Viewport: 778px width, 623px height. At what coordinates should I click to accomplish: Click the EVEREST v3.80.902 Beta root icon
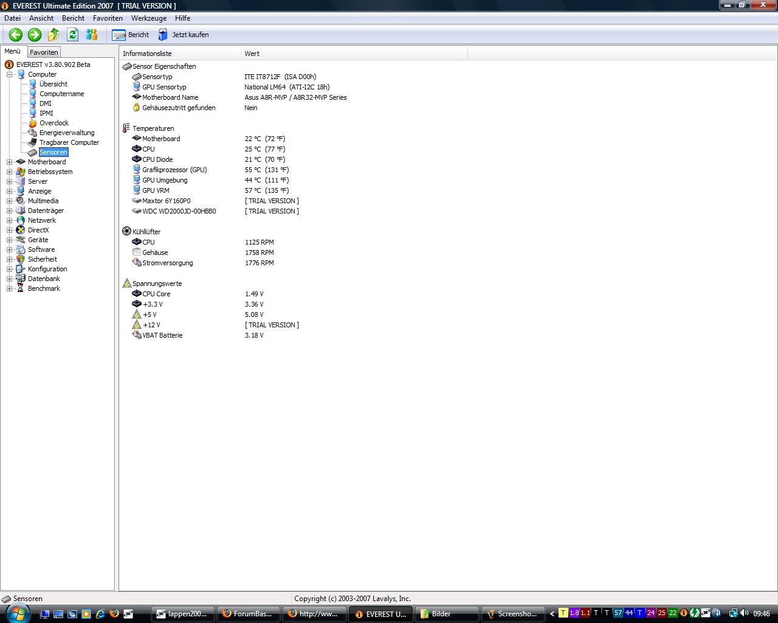pos(9,64)
